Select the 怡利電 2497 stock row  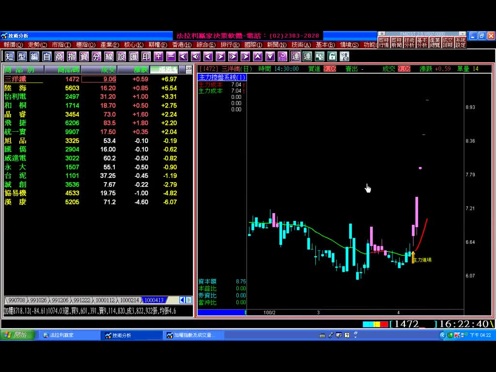pos(91,97)
